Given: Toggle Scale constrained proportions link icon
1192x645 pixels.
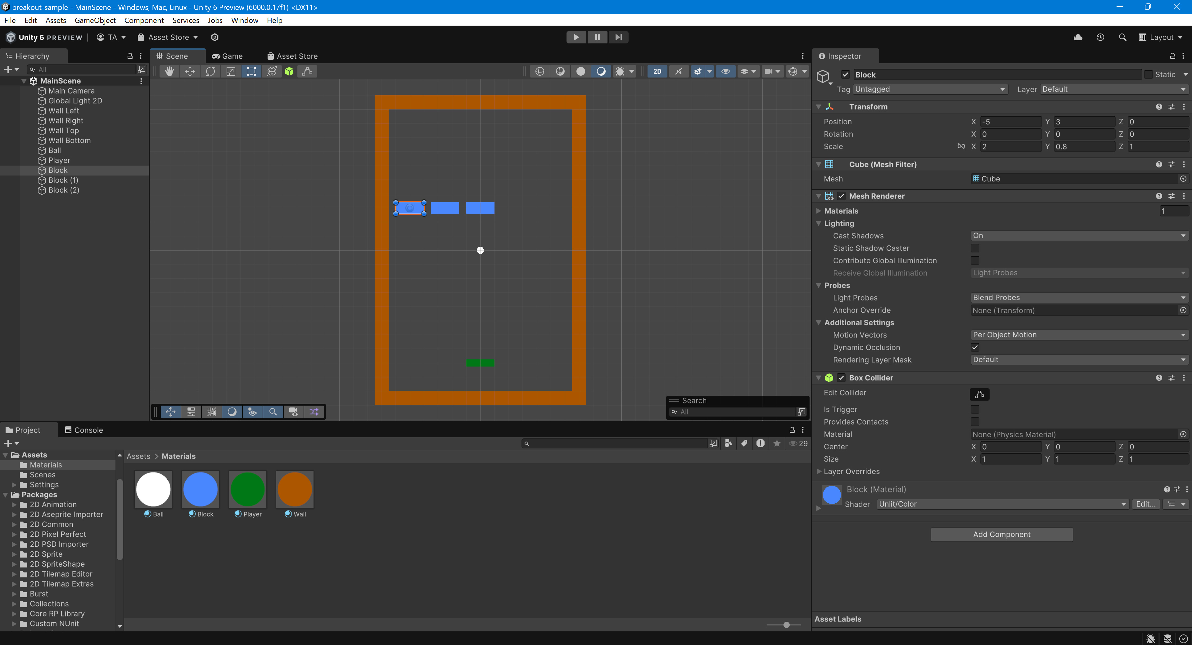Looking at the screenshot, I should pyautogui.click(x=961, y=147).
